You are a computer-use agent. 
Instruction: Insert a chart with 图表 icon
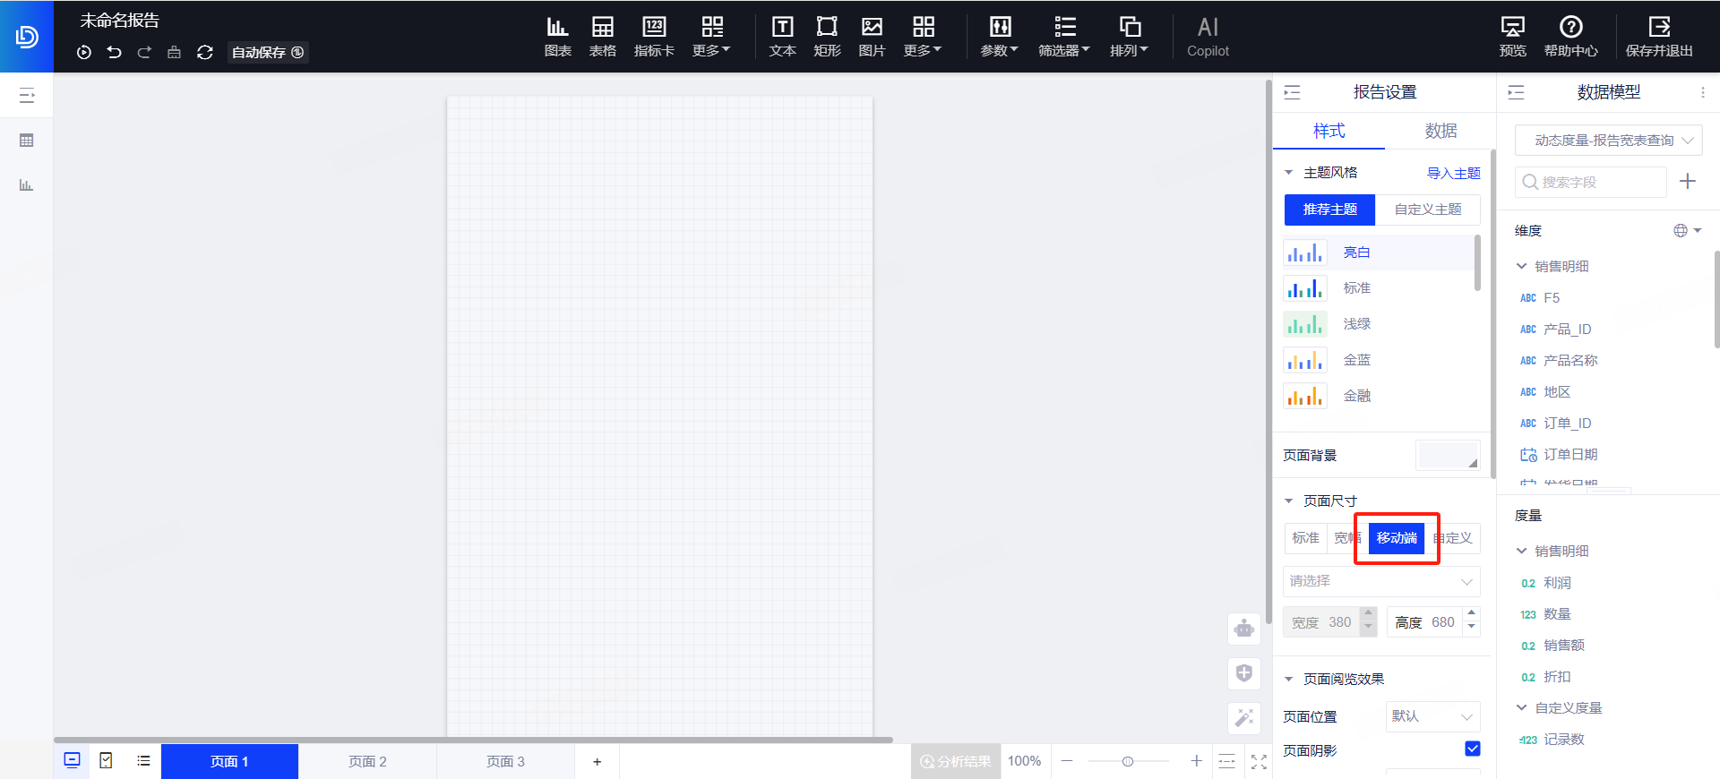point(557,37)
